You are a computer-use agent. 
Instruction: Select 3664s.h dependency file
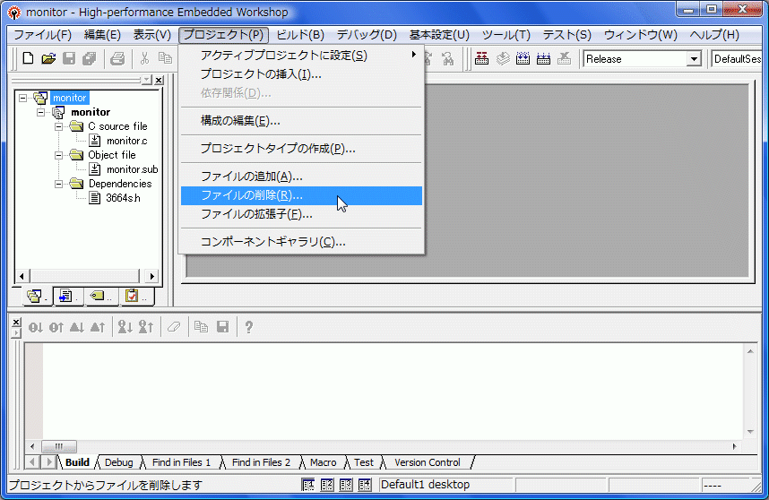[x=123, y=198]
